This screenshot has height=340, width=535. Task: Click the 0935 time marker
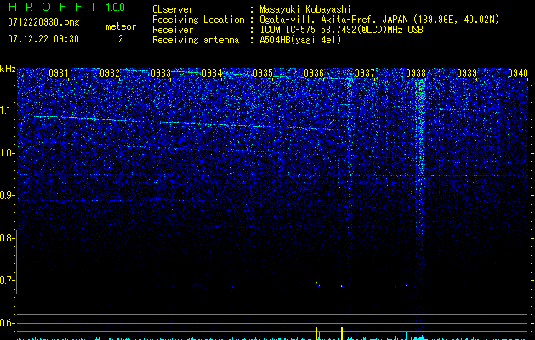[263, 72]
